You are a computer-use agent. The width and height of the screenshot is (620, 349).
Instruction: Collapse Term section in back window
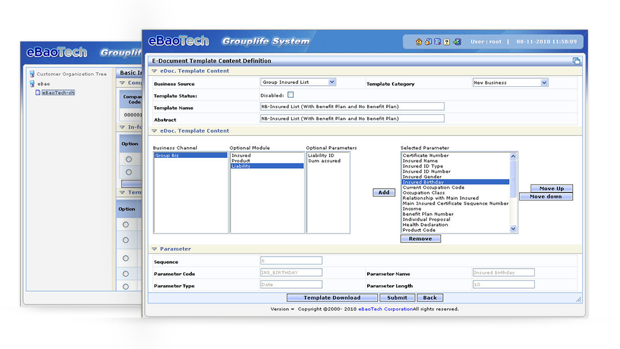coord(123,192)
